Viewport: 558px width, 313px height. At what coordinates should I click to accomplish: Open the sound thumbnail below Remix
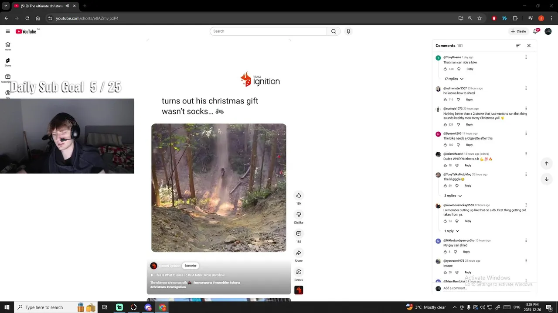(299, 290)
